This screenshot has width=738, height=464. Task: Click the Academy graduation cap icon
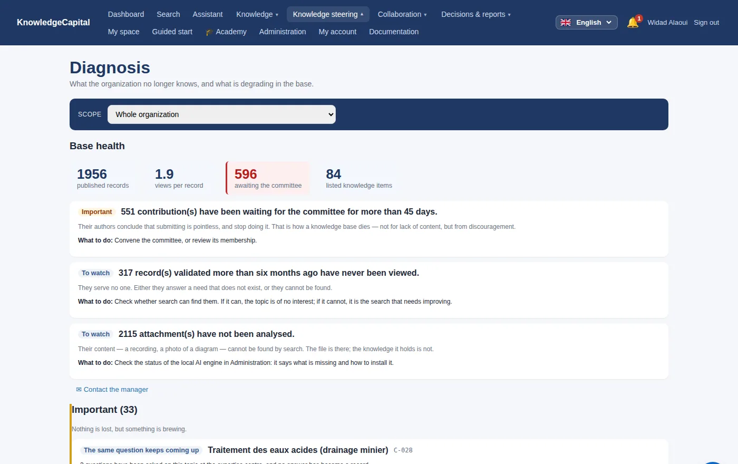pos(209,32)
